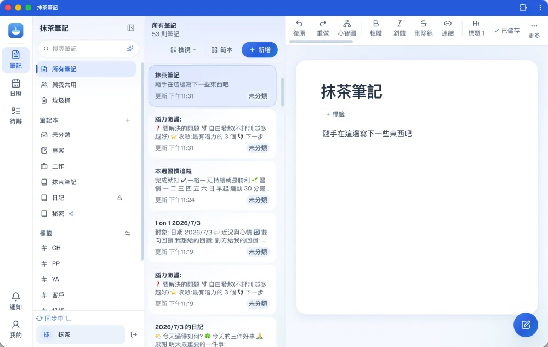Click 未分類 badge on 本週習慣追蹤 card

click(x=258, y=200)
